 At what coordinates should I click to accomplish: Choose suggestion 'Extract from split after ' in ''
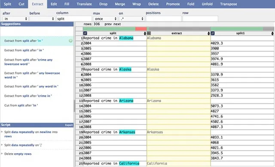click(24, 50)
